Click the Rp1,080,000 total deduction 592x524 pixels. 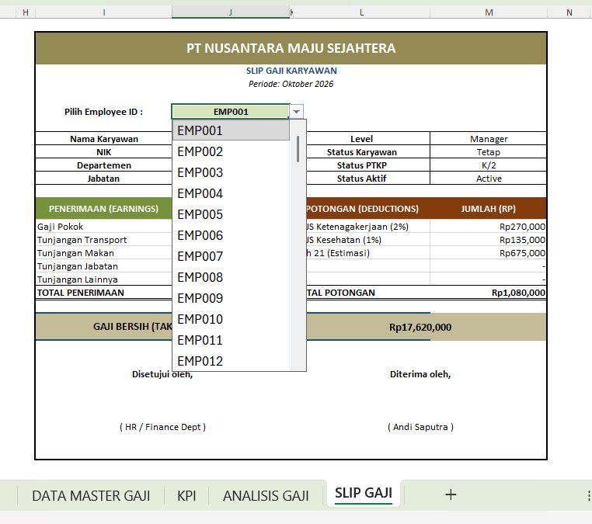518,293
